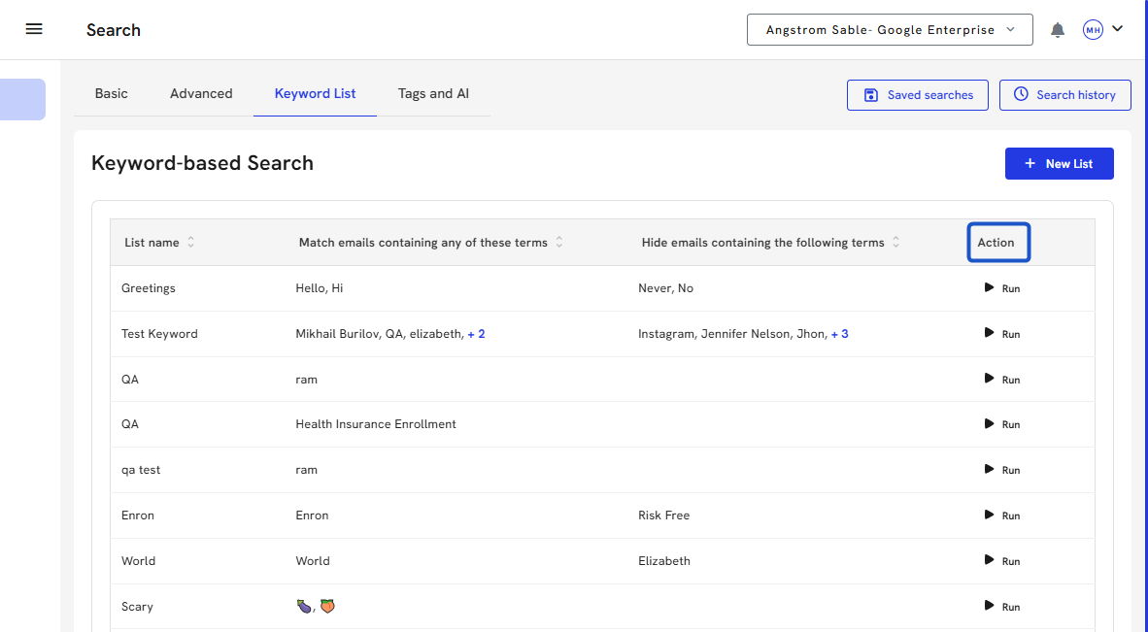Viewport: 1148px width, 632px height.
Task: Click the notifications bell icon
Action: pyautogui.click(x=1058, y=30)
